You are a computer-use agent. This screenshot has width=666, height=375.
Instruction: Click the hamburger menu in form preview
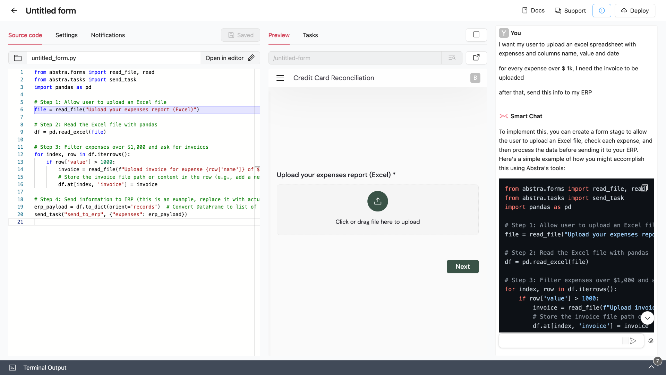click(x=280, y=78)
